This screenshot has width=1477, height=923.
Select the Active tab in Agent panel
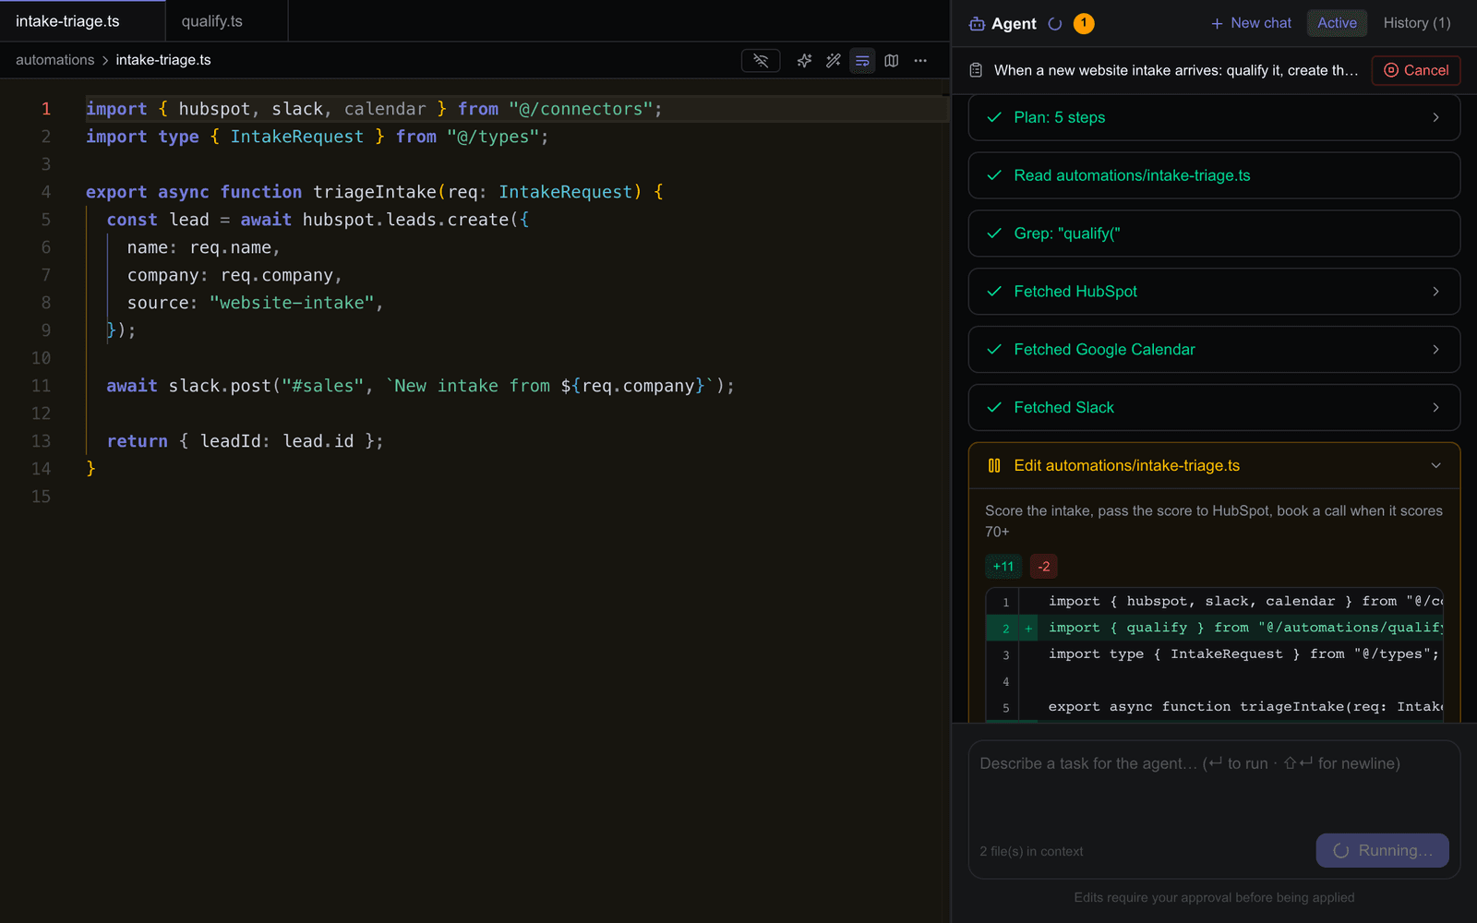click(1337, 23)
